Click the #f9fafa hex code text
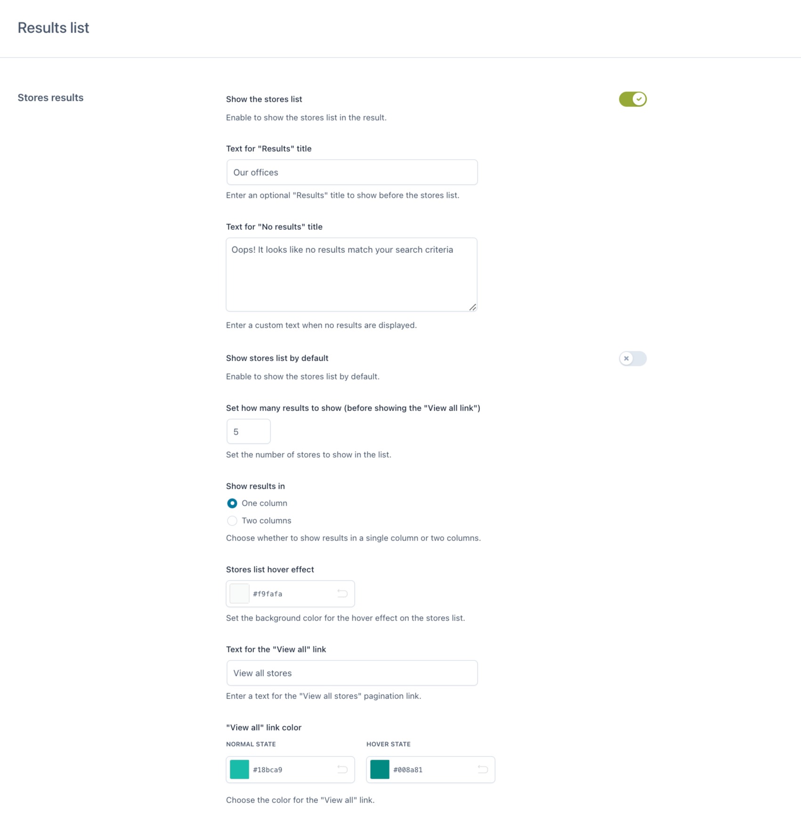This screenshot has width=801, height=822. (267, 594)
